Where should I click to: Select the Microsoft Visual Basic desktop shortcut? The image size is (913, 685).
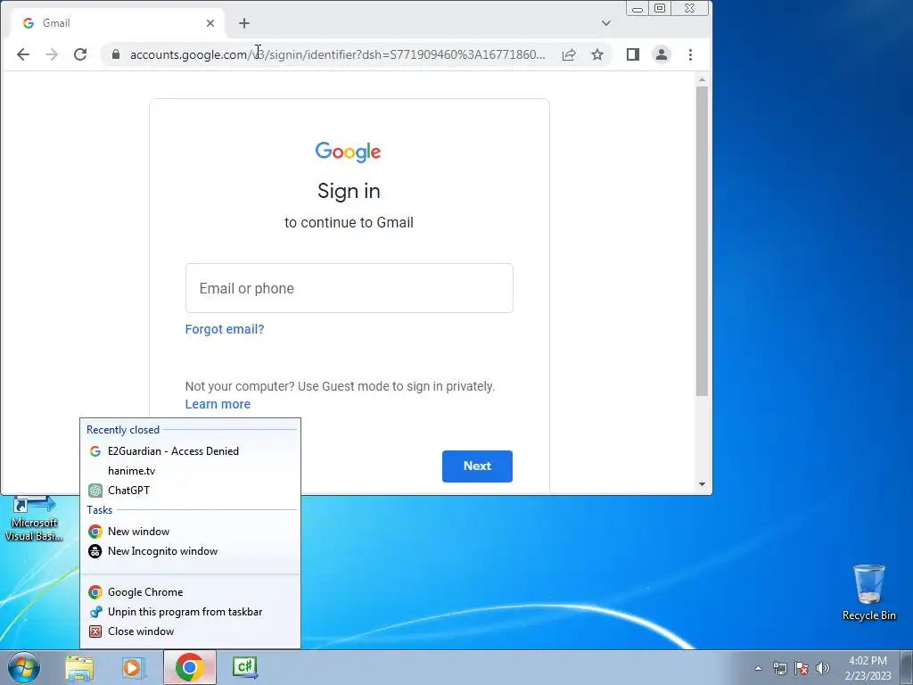point(34,518)
